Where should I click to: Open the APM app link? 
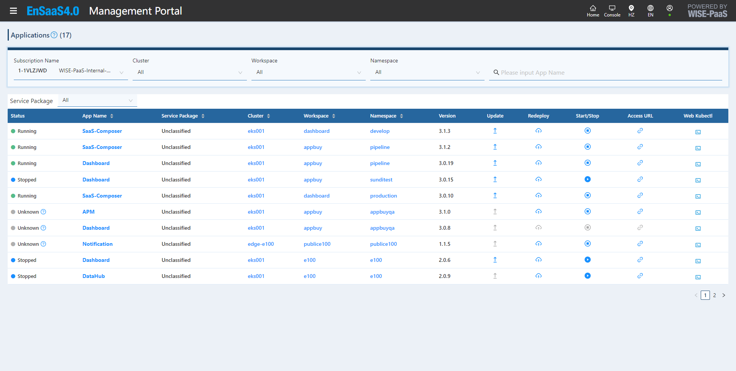pos(89,212)
